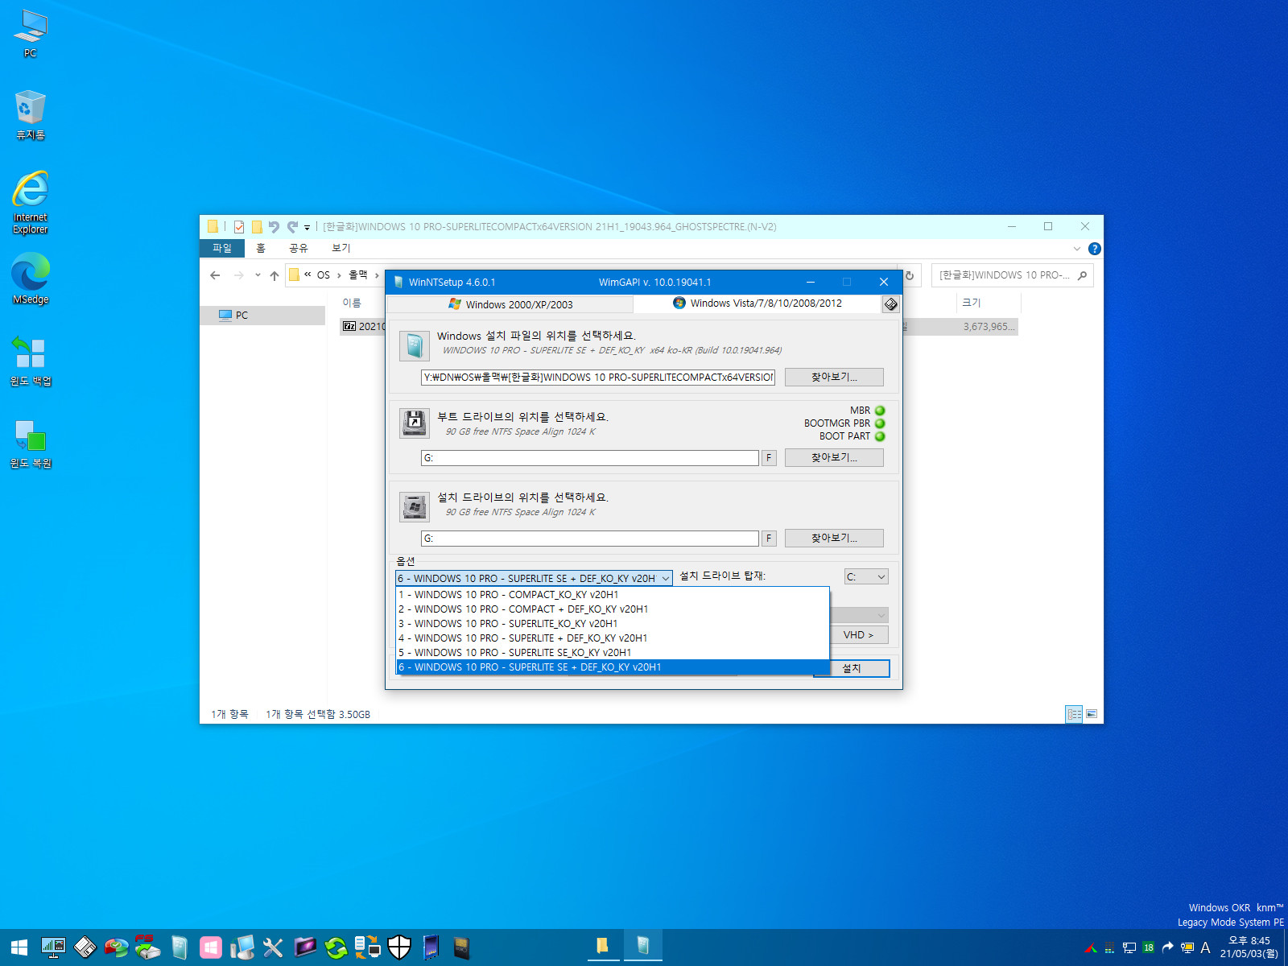This screenshot has width=1288, height=966.
Task: Select option 3 - SUPERLITE_KO_KY v20H1
Action: click(x=613, y=624)
